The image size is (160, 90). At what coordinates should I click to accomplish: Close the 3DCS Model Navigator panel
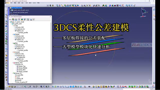50,17
